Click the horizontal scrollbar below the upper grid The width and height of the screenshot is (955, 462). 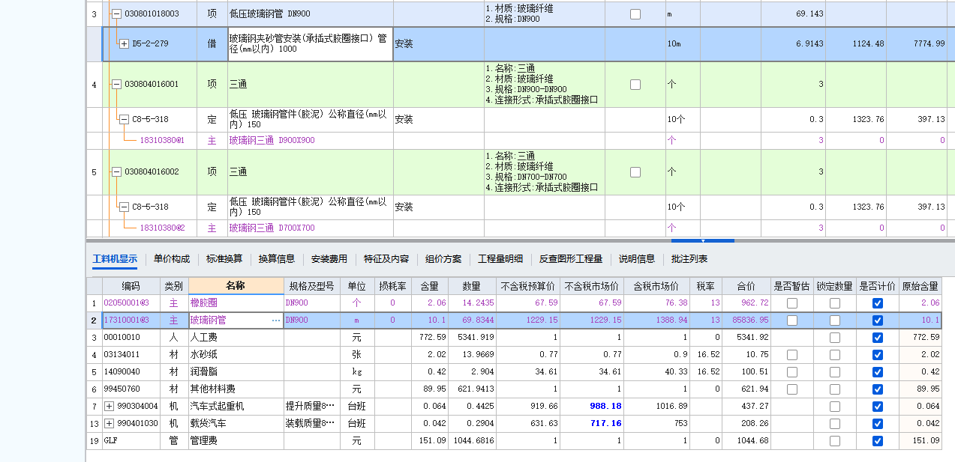click(x=703, y=240)
